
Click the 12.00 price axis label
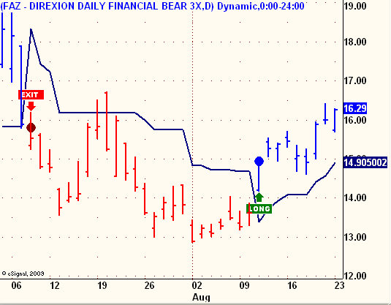[x=355, y=276]
